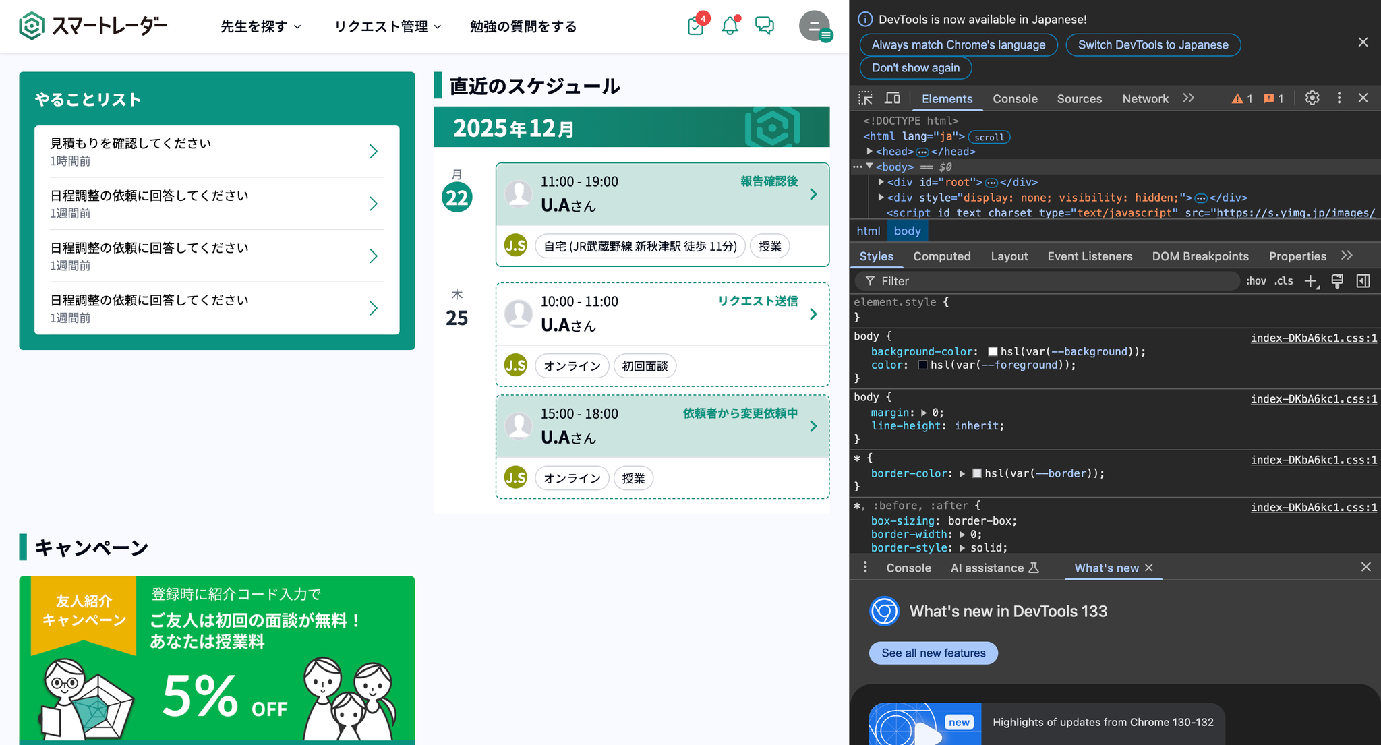
Task: Click the task checklist icon with badge
Action: pyautogui.click(x=695, y=26)
